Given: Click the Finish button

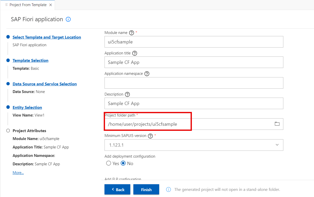Looking at the screenshot, I should point(146,189).
